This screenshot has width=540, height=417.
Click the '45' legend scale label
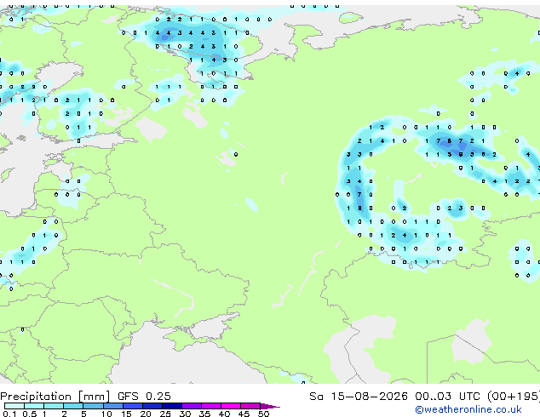point(244,414)
